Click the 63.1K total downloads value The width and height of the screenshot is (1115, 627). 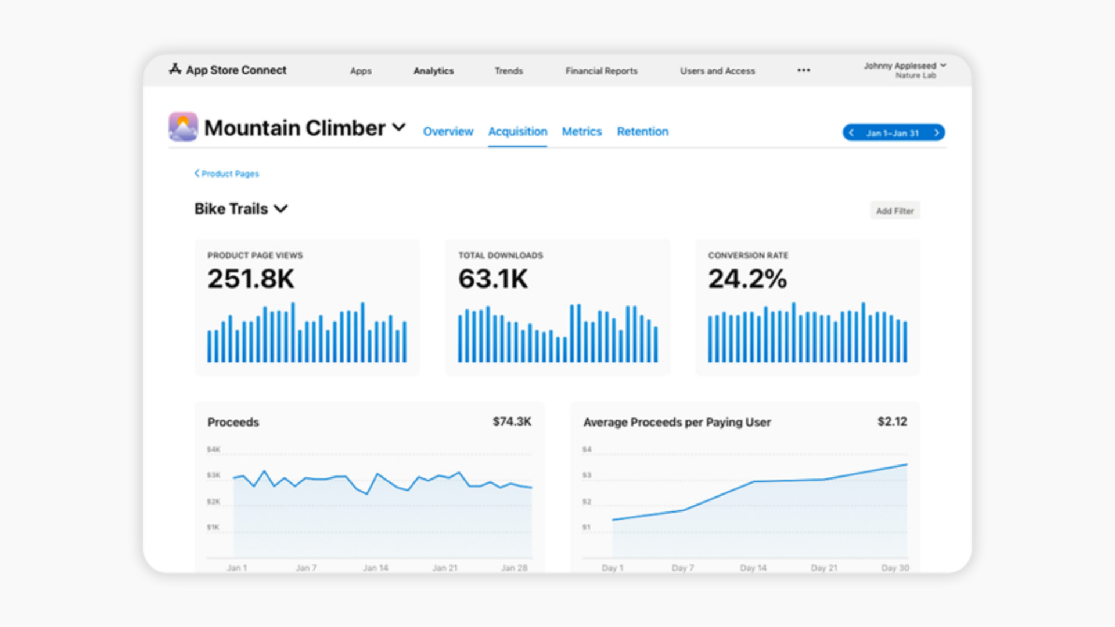493,279
